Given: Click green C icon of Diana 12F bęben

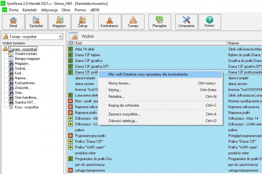Looking at the screenshot, I should click(70, 55).
